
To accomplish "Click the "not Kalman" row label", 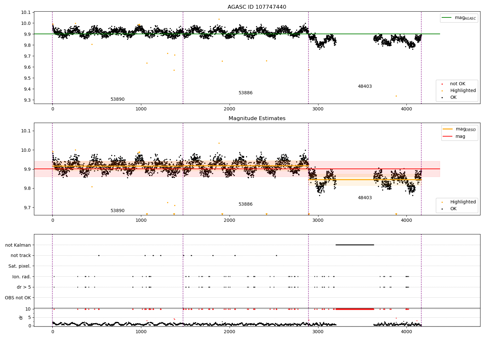I will [18, 245].
